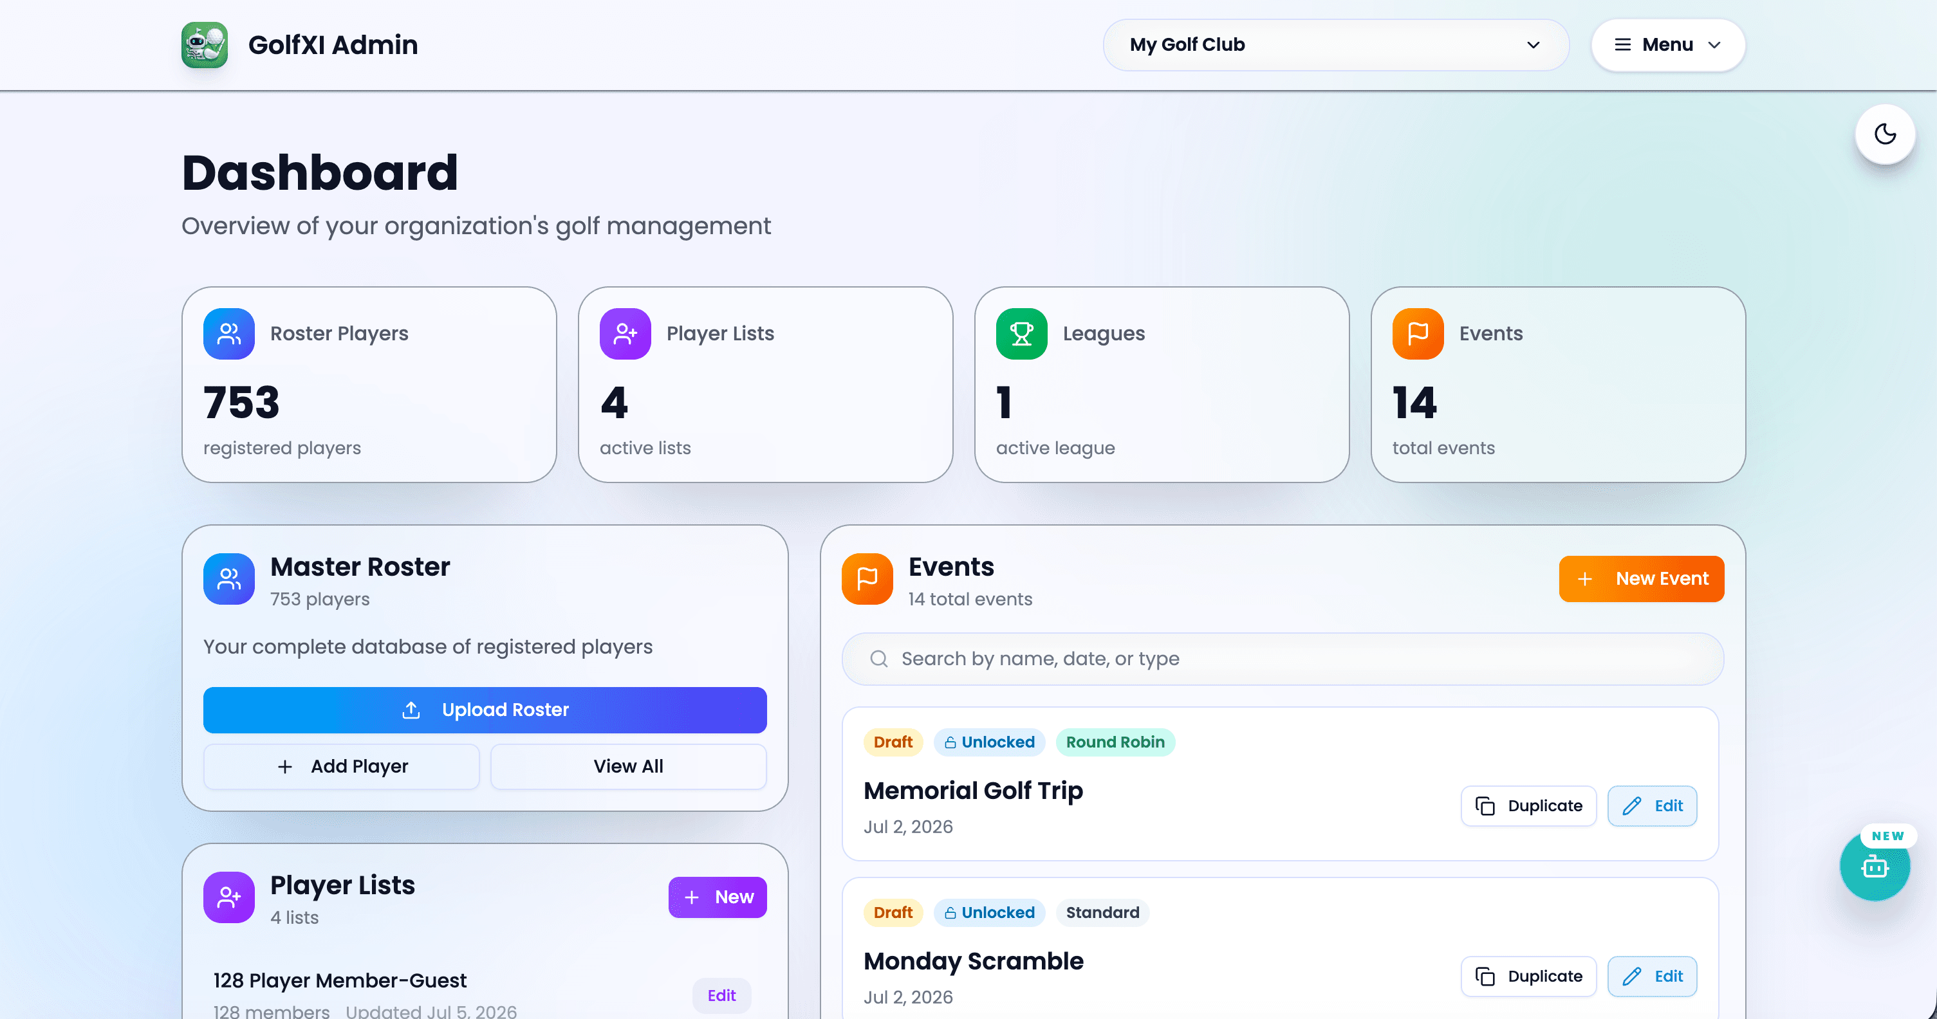Click the Unlocked badge on Memorial Golf Trip

(990, 742)
